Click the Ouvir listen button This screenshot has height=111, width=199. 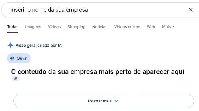(x=19, y=58)
